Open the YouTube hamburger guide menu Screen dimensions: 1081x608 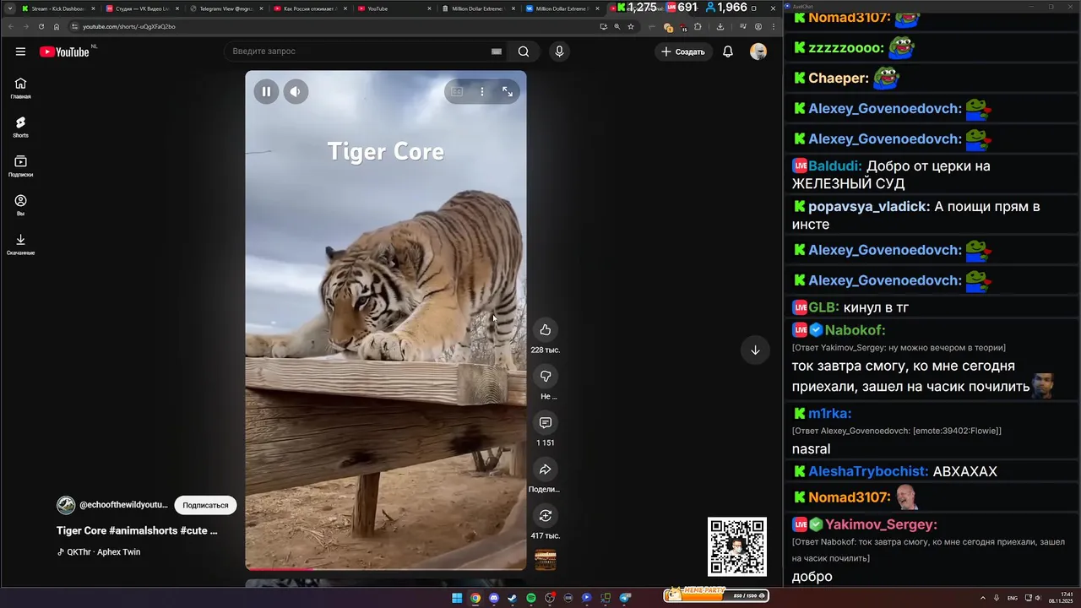[x=20, y=52]
